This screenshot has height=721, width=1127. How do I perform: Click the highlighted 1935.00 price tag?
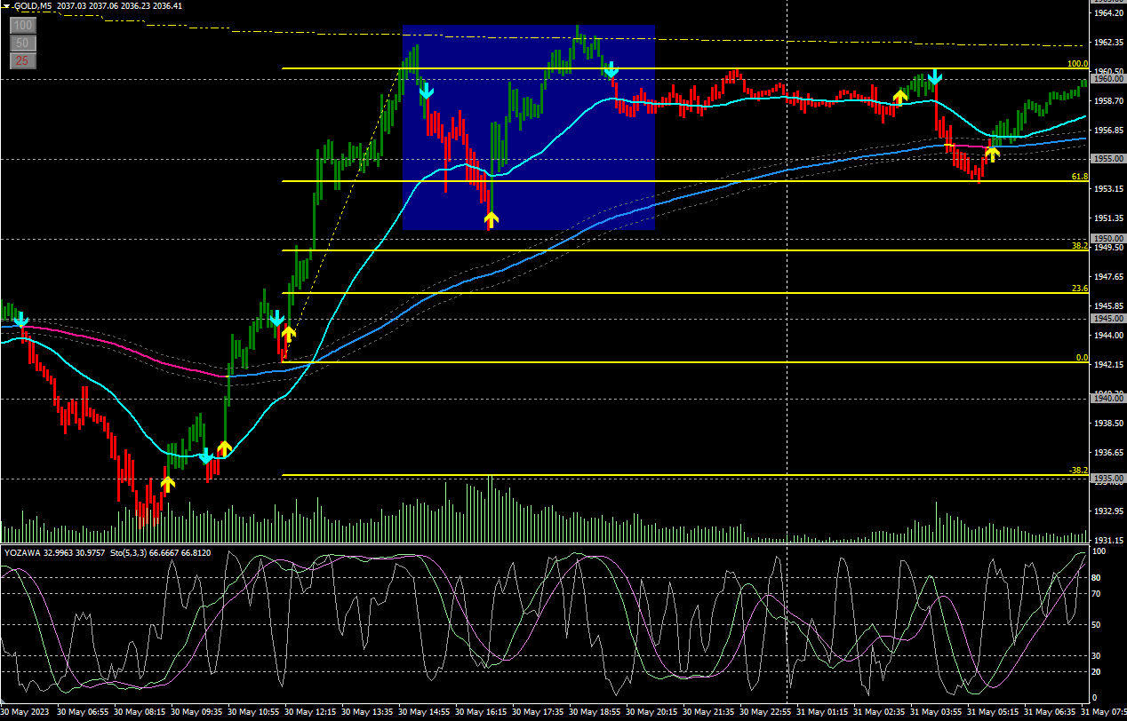pyautogui.click(x=1108, y=479)
